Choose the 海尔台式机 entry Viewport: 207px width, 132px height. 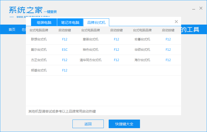coord(142,60)
